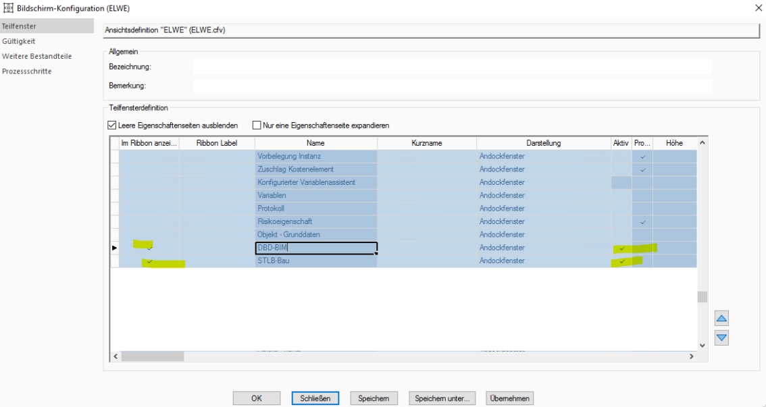
Task: Toggle 'Leere Eigenschaftenseiten ausblenden' checkbox
Action: (113, 126)
